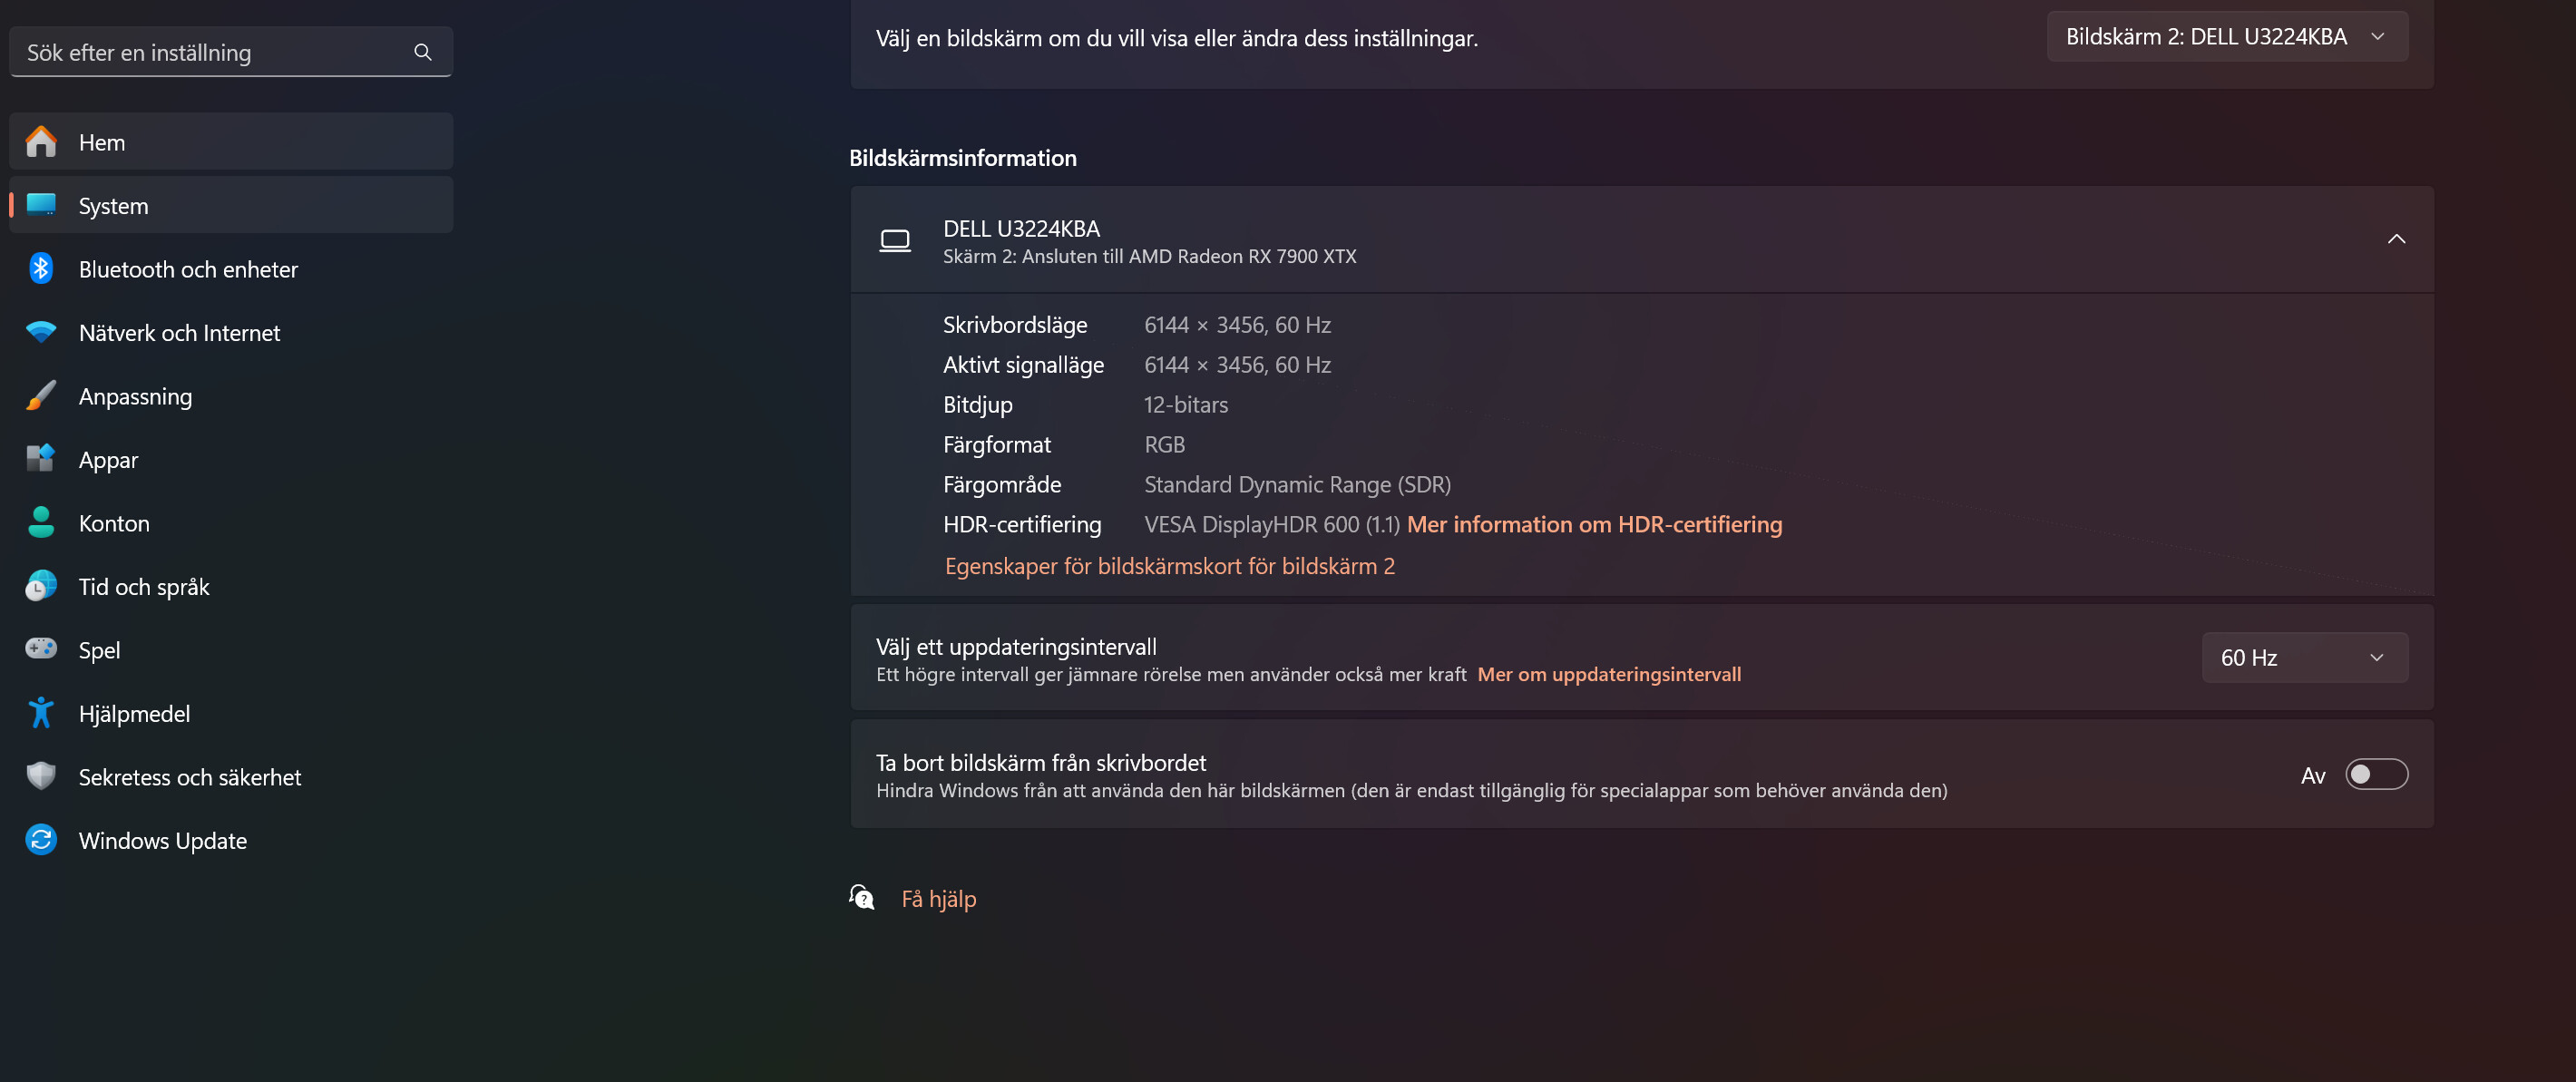Open the 60 Hz refresh rate dropdown

(x=2303, y=657)
